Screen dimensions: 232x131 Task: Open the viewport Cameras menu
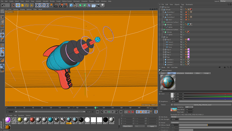click(16, 9)
